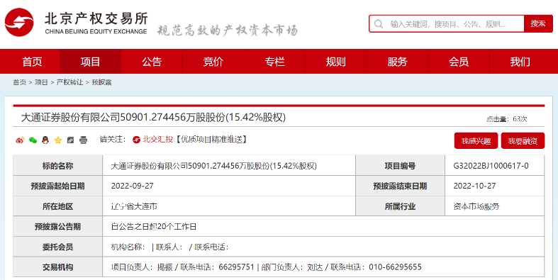Click the 规范高效的产权资本市场 slogan
The height and width of the screenshot is (280, 558).
[x=228, y=30]
